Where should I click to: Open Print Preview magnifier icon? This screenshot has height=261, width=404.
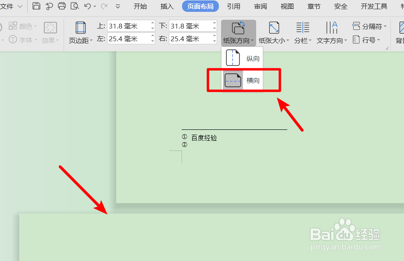(75, 6)
